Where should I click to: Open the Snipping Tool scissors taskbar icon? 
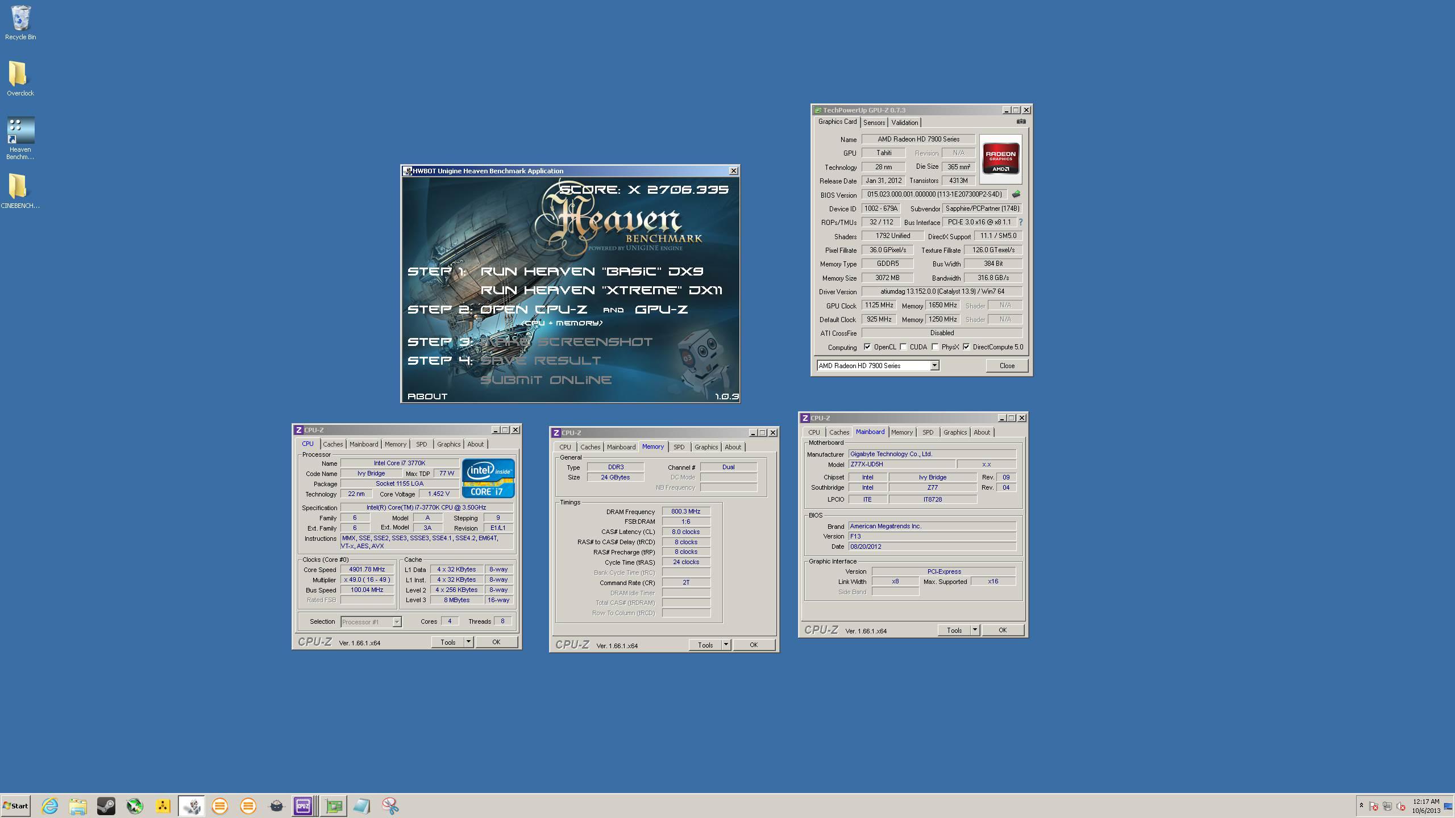click(x=390, y=806)
